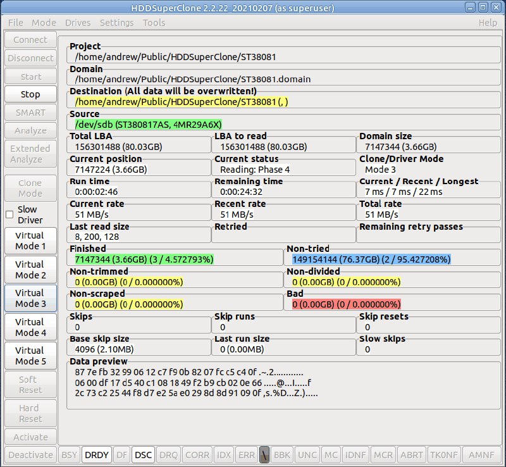Viewport: 506px width, 467px height.
Task: Click the Clone Mode button
Action: pos(30,188)
